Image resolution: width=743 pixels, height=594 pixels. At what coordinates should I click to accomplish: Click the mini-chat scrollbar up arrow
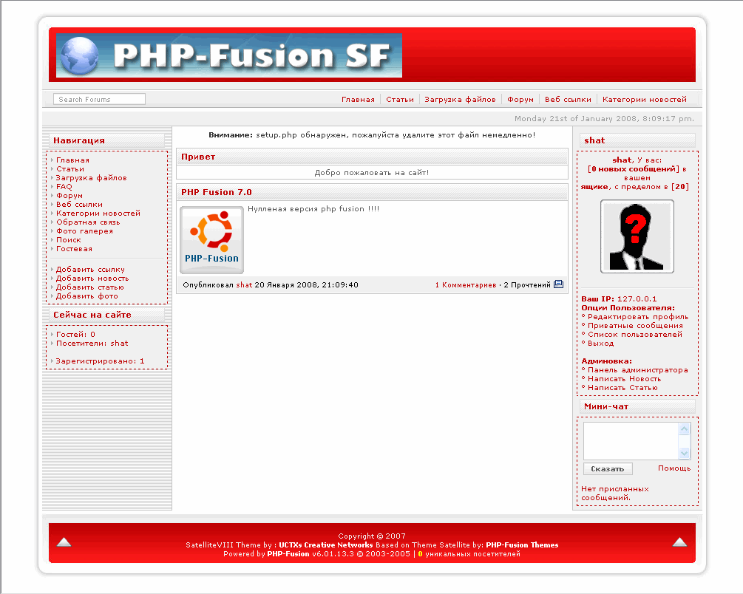685,429
